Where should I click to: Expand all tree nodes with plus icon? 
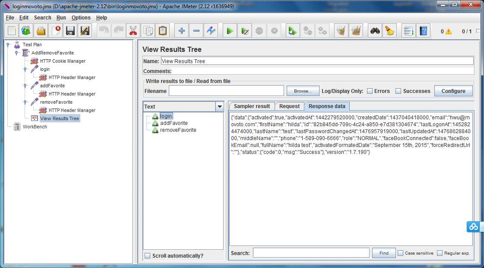click(x=181, y=31)
